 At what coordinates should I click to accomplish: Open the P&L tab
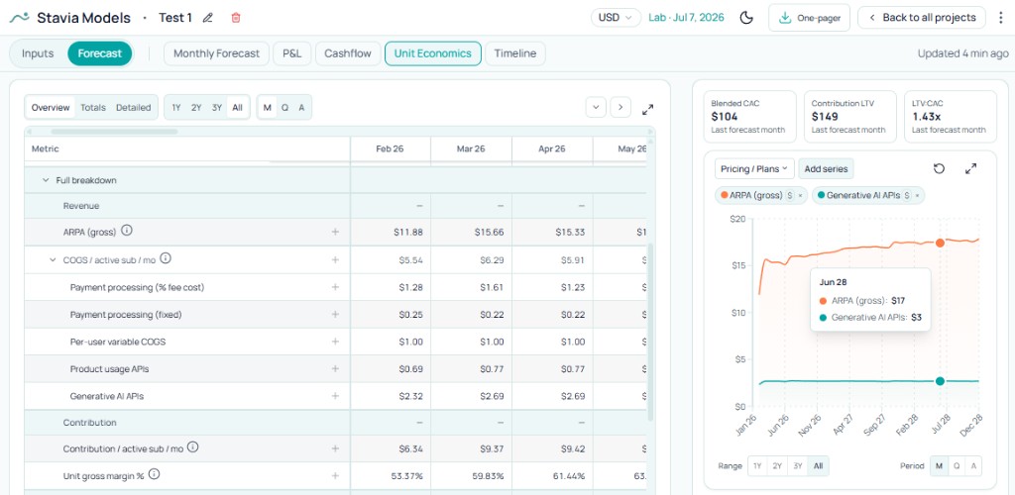[292, 53]
